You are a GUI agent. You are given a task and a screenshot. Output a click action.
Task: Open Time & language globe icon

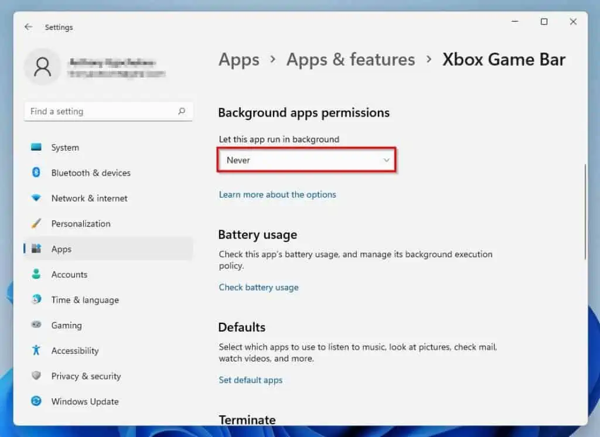coord(36,299)
